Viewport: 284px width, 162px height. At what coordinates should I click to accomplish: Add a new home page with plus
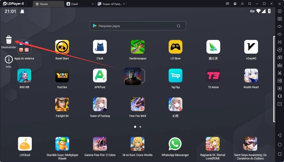coord(140,127)
